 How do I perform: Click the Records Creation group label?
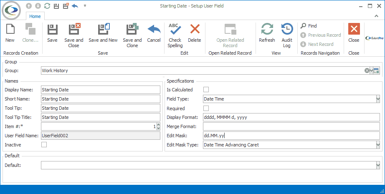21,53
